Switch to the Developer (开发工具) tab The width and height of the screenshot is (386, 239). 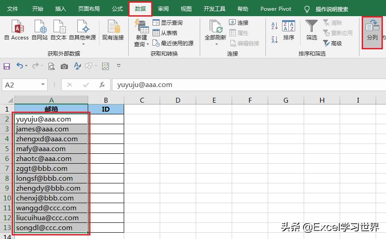coord(215,9)
